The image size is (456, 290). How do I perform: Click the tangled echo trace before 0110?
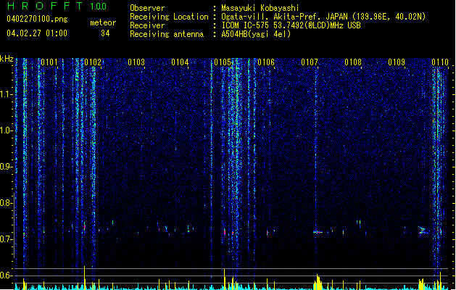423,231
